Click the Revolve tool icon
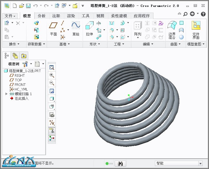Image resolution: width=209 pixels, height=169 pixels. tap(98, 23)
